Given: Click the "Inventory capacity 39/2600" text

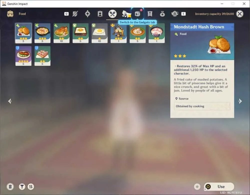Looking at the screenshot, I should (x=214, y=14).
